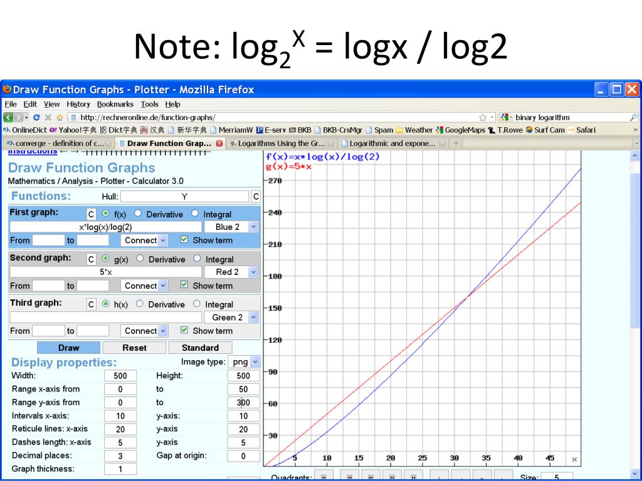This screenshot has width=642, height=481.
Task: Open the GoogleMaps bookmark
Action: point(460,130)
